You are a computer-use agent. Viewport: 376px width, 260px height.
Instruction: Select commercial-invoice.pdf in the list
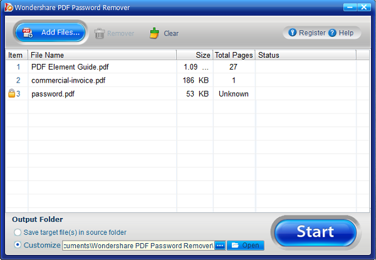(x=68, y=80)
